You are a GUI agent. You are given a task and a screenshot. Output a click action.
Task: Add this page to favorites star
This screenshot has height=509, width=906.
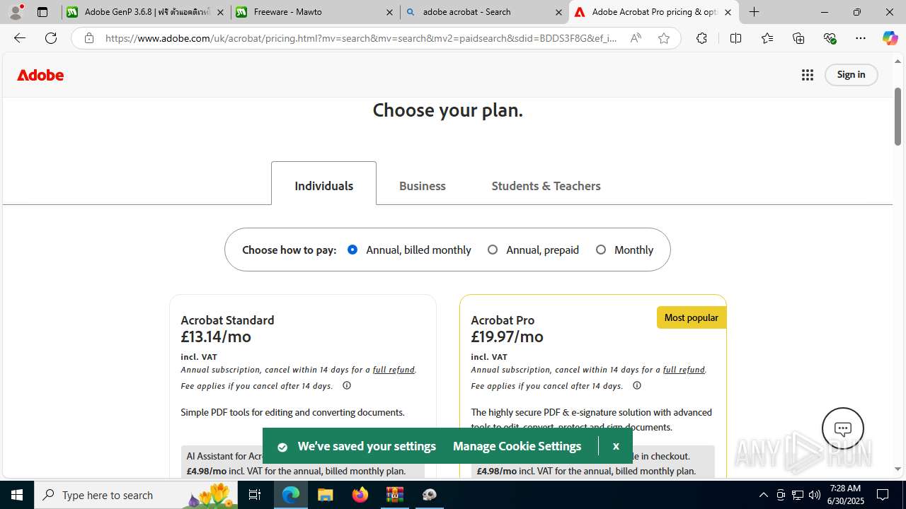[664, 38]
